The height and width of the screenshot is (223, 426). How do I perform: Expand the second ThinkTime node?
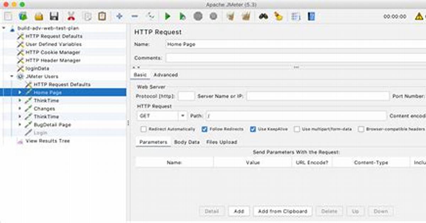(20, 116)
